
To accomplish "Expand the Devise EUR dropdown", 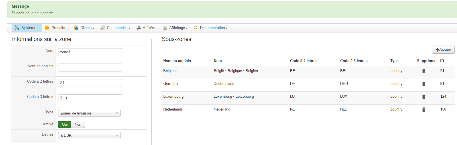I will (89, 135).
